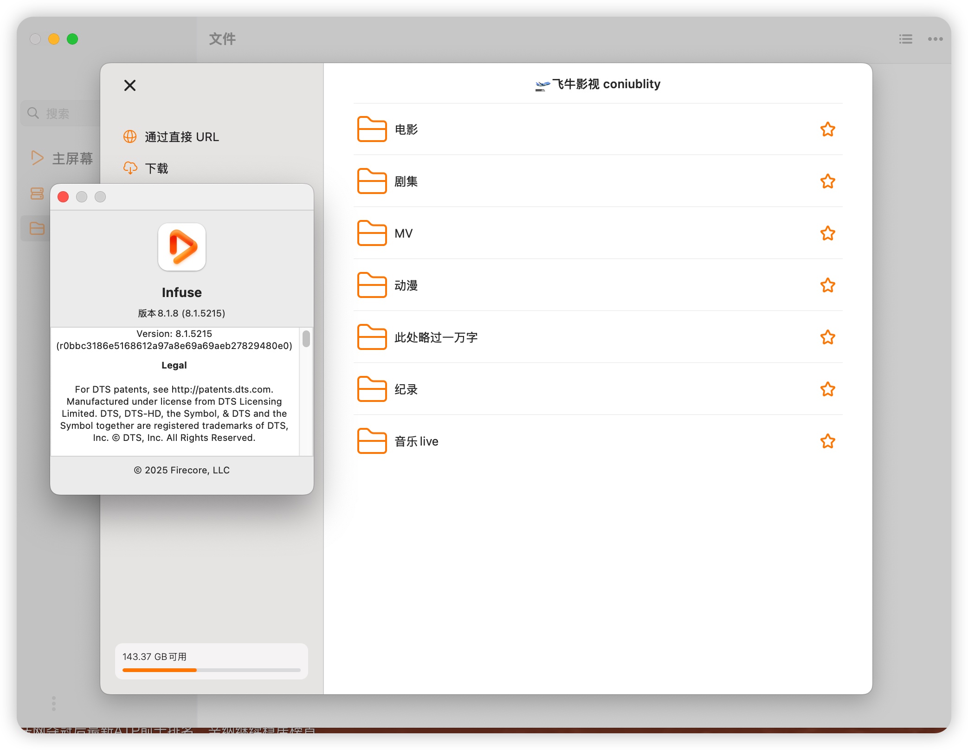Click the 飞牛影视 coniublity server title
The height and width of the screenshot is (750, 968).
click(606, 84)
